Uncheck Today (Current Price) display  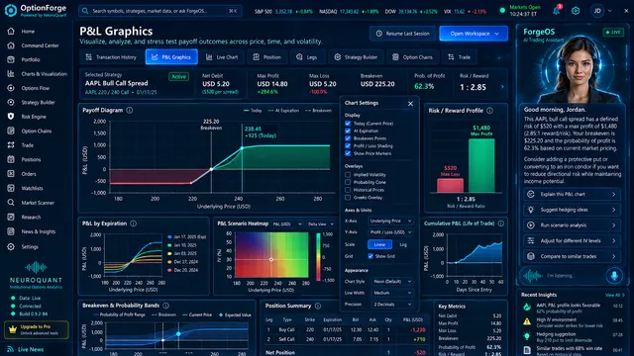point(348,124)
